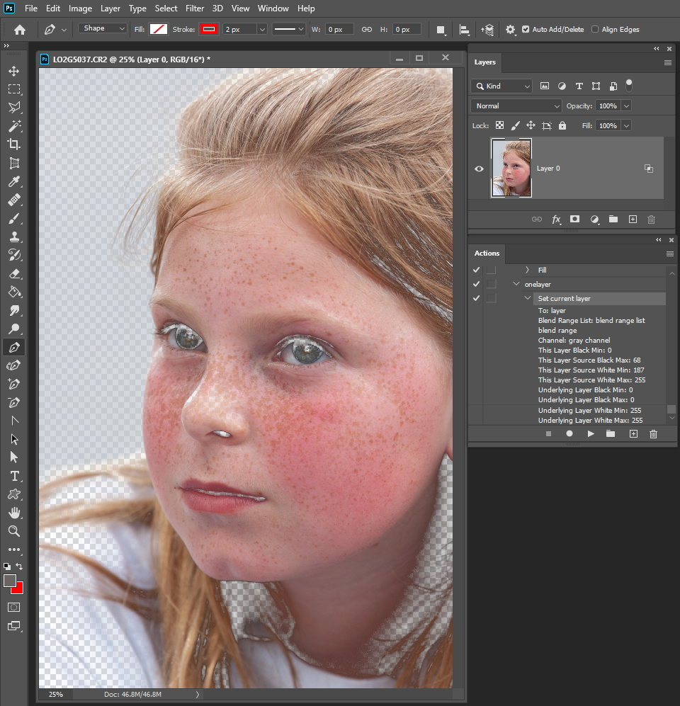680x706 pixels.
Task: Hide Layer 0 using its eye icon
Action: pyautogui.click(x=479, y=169)
